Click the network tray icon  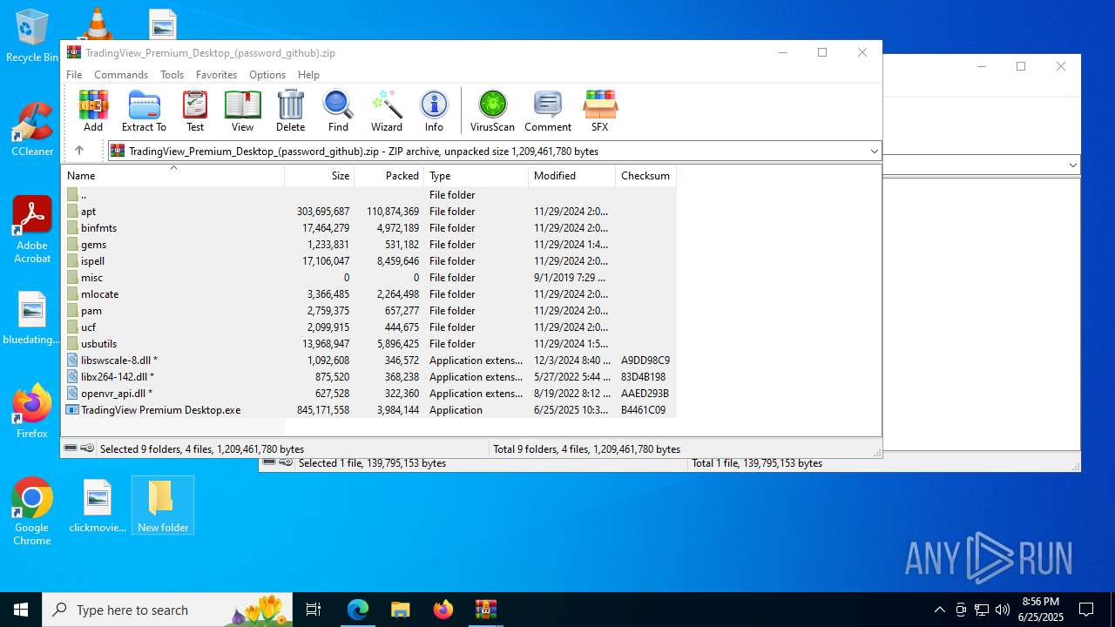click(x=982, y=610)
